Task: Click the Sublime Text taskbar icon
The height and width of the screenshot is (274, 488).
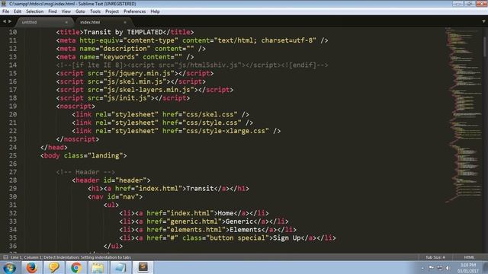Action: click(143, 267)
